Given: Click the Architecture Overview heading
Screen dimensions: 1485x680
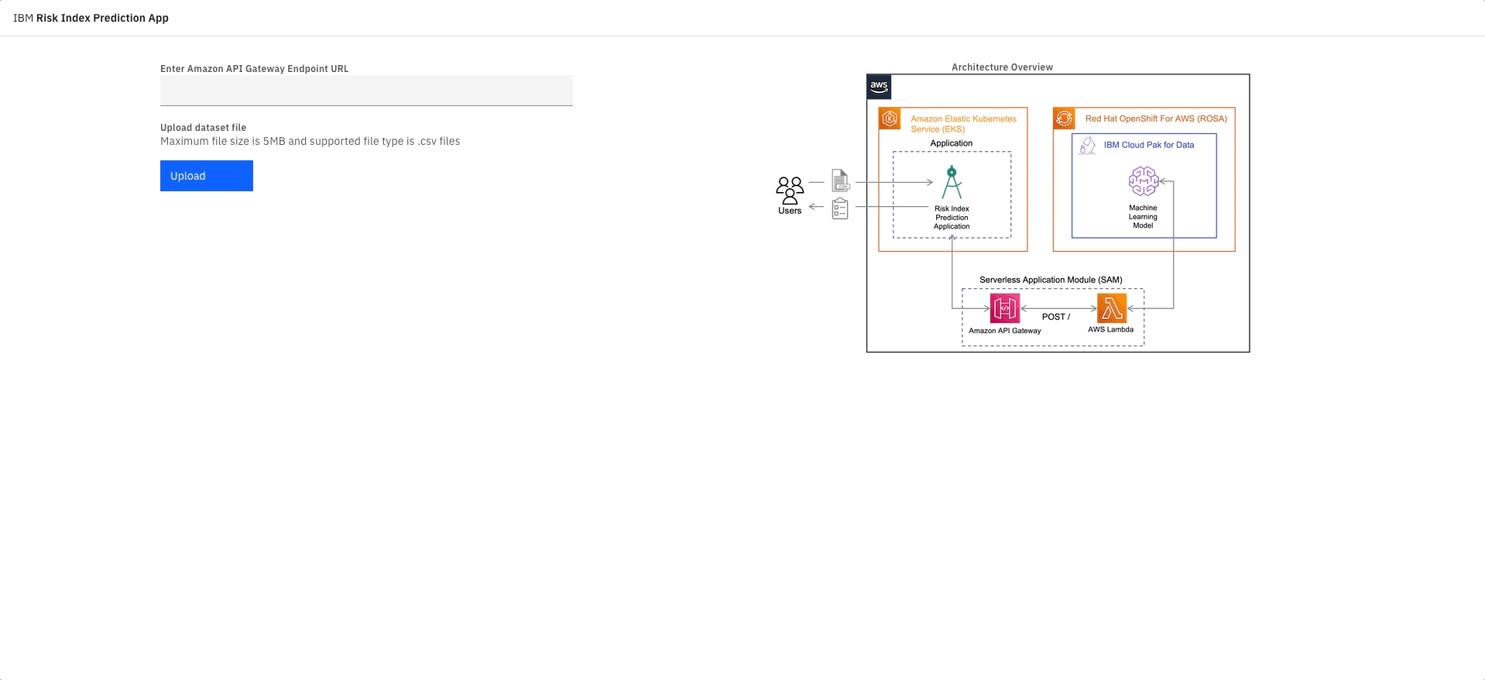Looking at the screenshot, I should (1002, 67).
